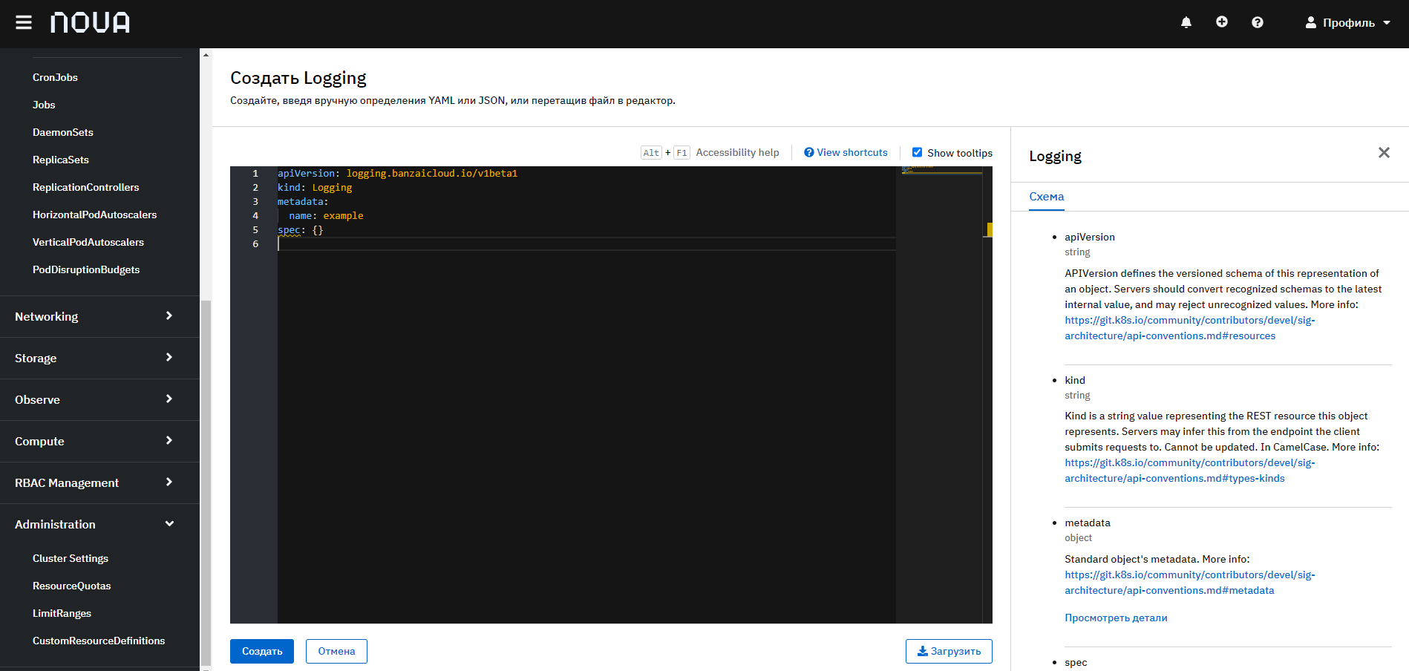Screen dimensions: 1409x671
Task: Switch to the Схема tab
Action: (x=1047, y=197)
